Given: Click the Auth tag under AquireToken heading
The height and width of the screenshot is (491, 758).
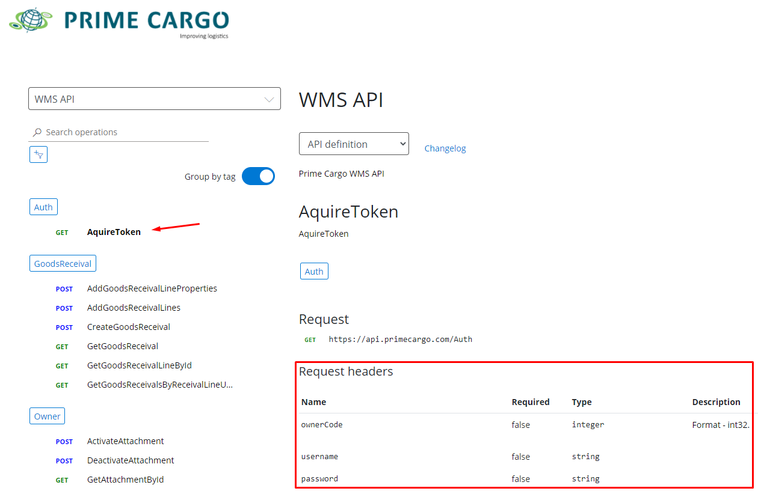Looking at the screenshot, I should coord(314,272).
